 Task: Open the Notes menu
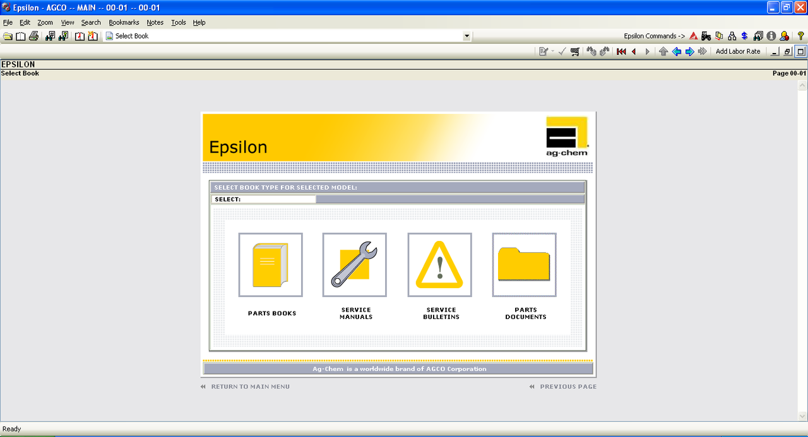point(155,22)
